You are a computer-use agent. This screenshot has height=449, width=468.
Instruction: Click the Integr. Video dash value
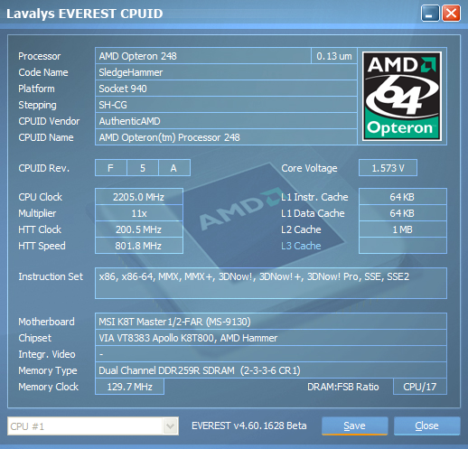click(271, 354)
